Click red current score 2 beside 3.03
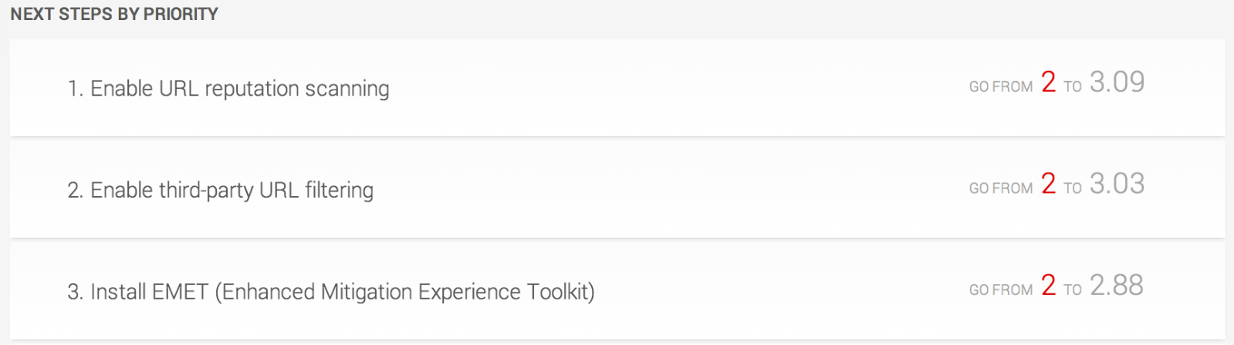Screen dimensions: 1234x345 click(x=1048, y=184)
